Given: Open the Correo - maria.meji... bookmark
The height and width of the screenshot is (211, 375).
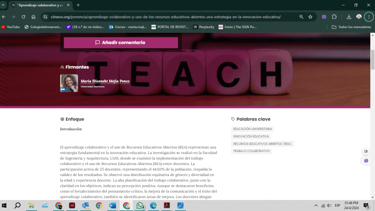Looking at the screenshot, I should pyautogui.click(x=128, y=27).
